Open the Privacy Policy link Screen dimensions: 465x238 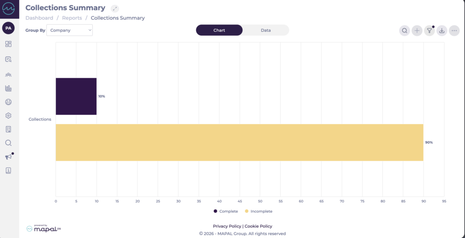(x=227, y=226)
